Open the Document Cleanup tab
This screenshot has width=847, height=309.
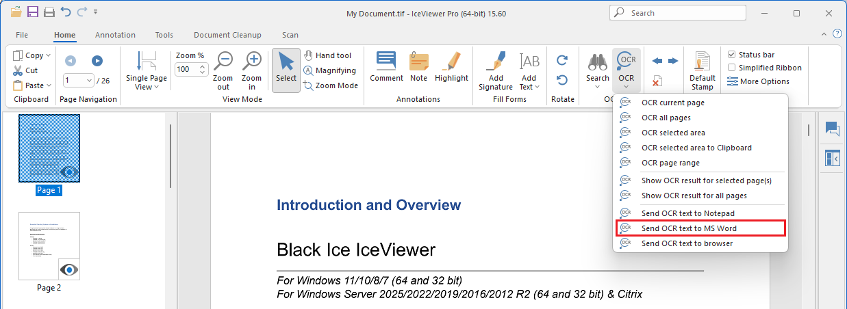(x=227, y=35)
